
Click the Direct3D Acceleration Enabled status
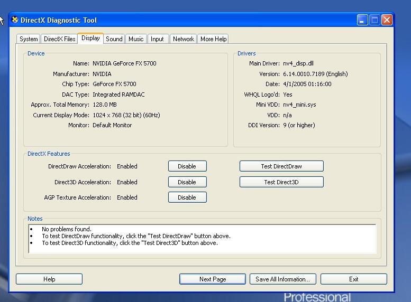[x=127, y=182]
